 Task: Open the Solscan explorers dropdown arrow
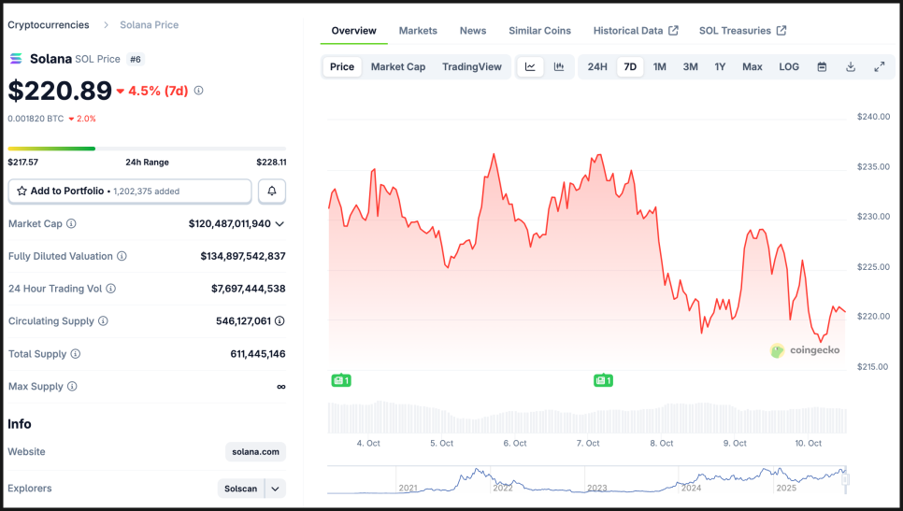click(276, 489)
